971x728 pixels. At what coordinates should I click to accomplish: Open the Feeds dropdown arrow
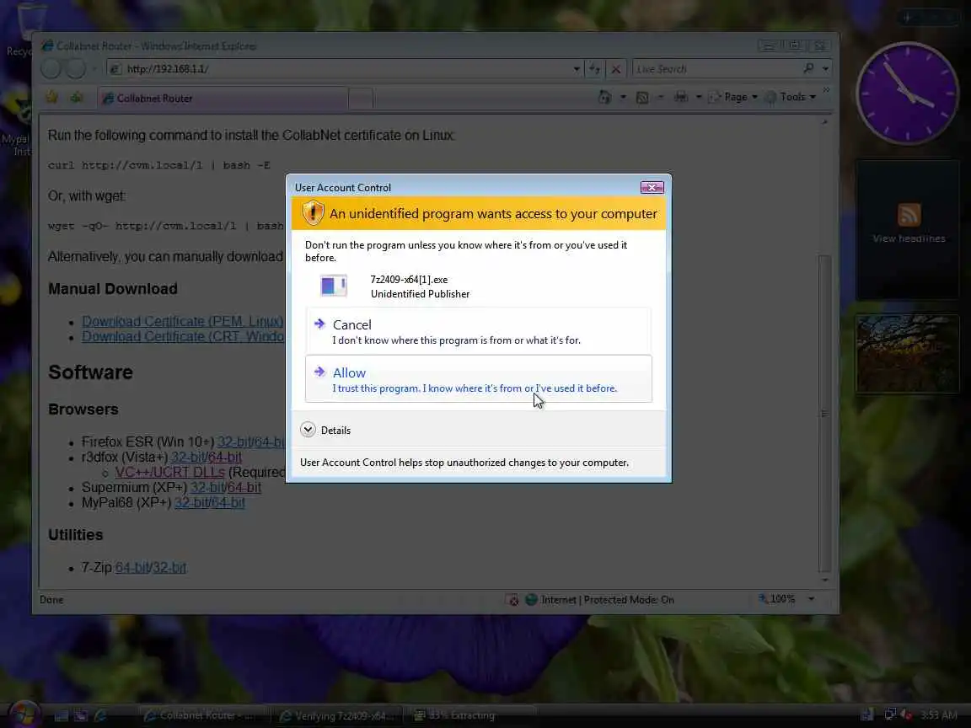point(661,97)
